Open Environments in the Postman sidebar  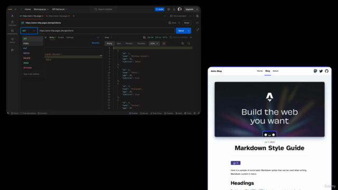point(12,32)
